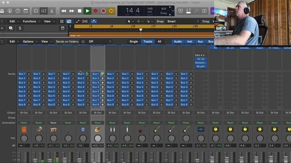Open the Snap Smart dropdown
291x163 pixels.
(x=183, y=21)
